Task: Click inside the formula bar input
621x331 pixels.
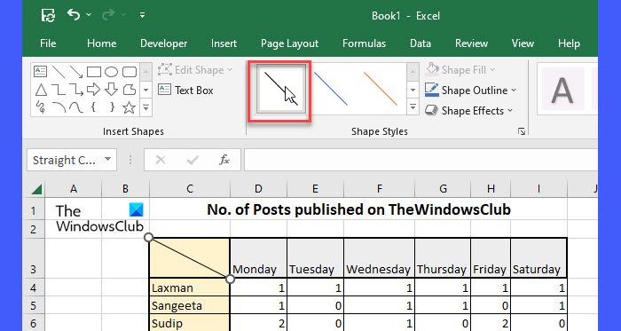Action: tap(421, 160)
